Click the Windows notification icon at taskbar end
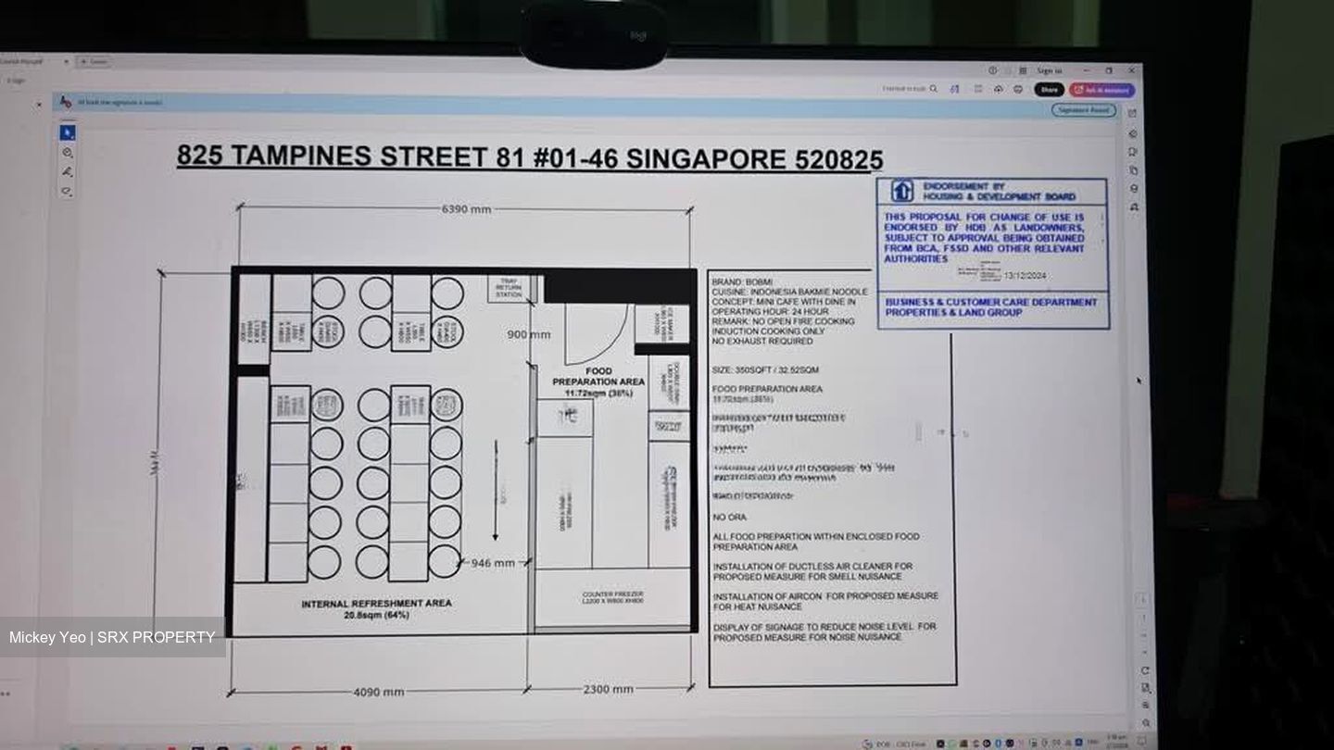Viewport: 1334px width, 750px height. point(1140,742)
